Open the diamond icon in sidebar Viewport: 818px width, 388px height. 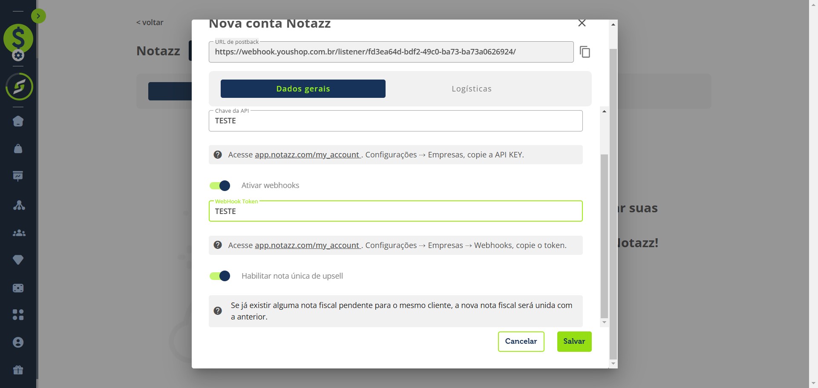[x=18, y=260]
